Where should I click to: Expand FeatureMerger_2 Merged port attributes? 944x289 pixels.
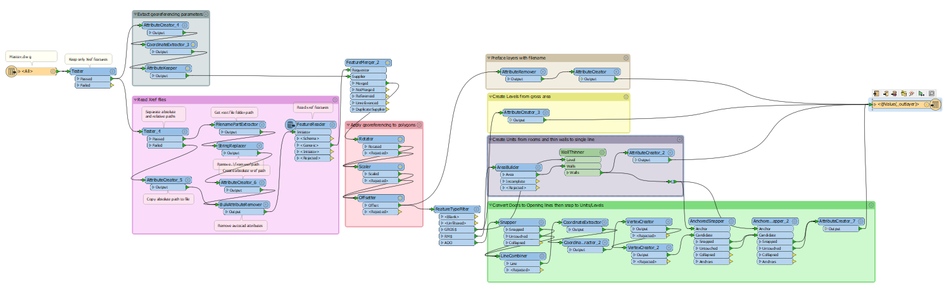click(x=353, y=83)
